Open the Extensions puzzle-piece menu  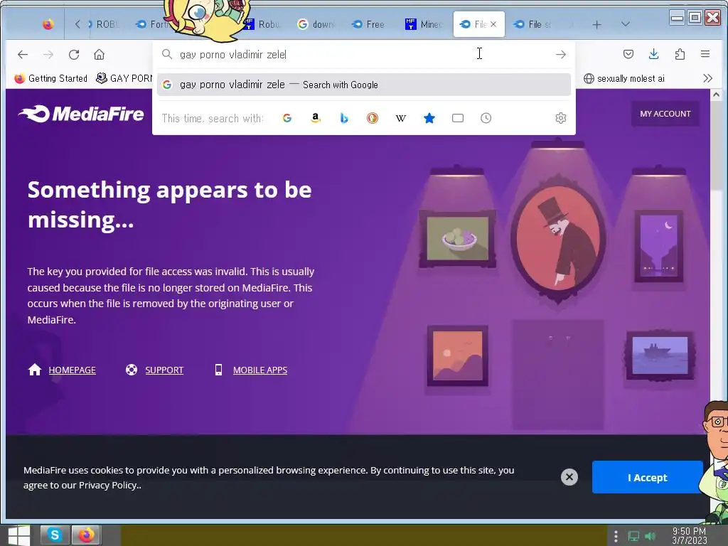[x=680, y=54]
